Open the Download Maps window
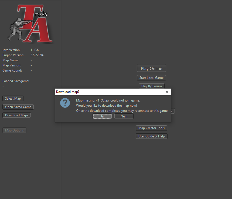 (x=17, y=115)
